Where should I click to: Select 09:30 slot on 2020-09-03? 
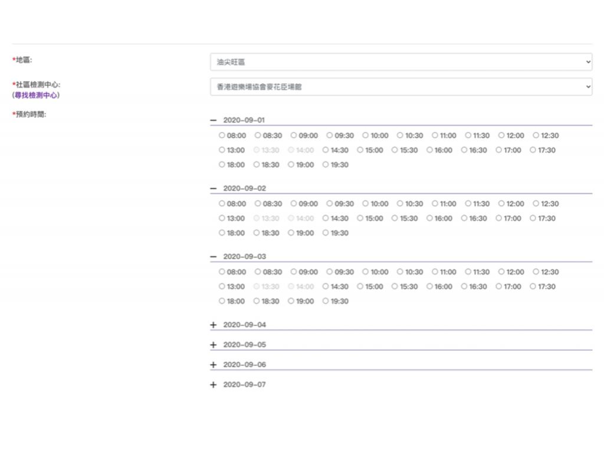330,272
